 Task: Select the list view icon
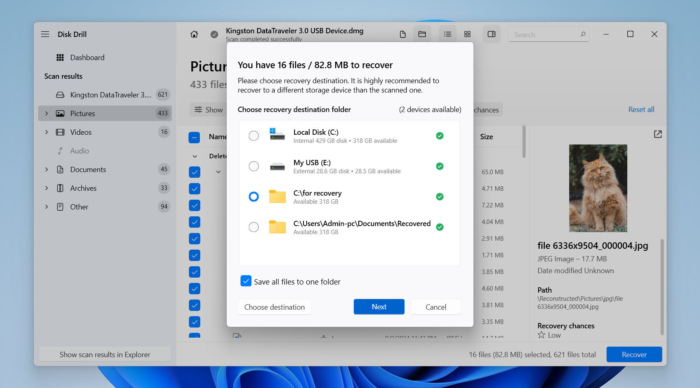click(x=448, y=34)
